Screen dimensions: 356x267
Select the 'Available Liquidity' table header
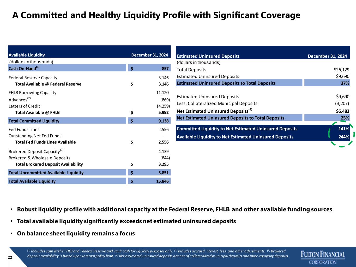point(27,55)
